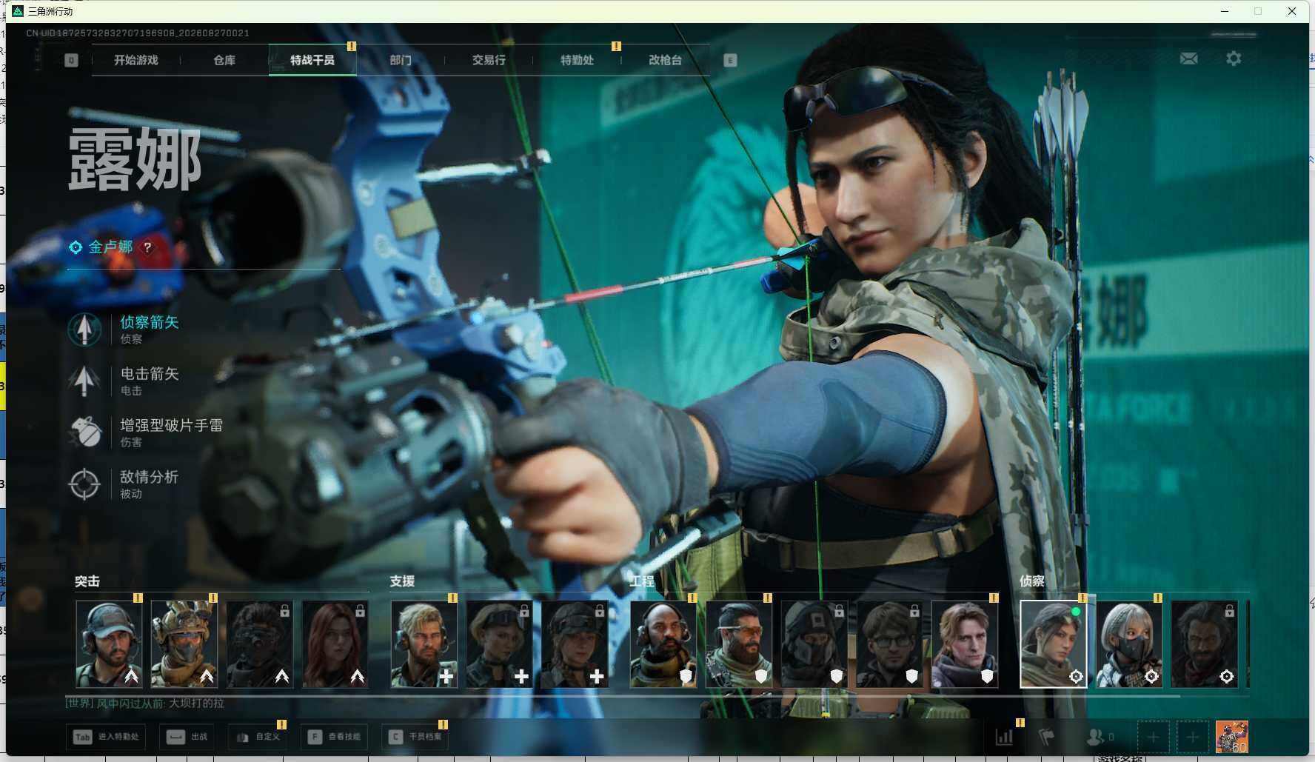Click the player avatar showing level 60

[1232, 737]
